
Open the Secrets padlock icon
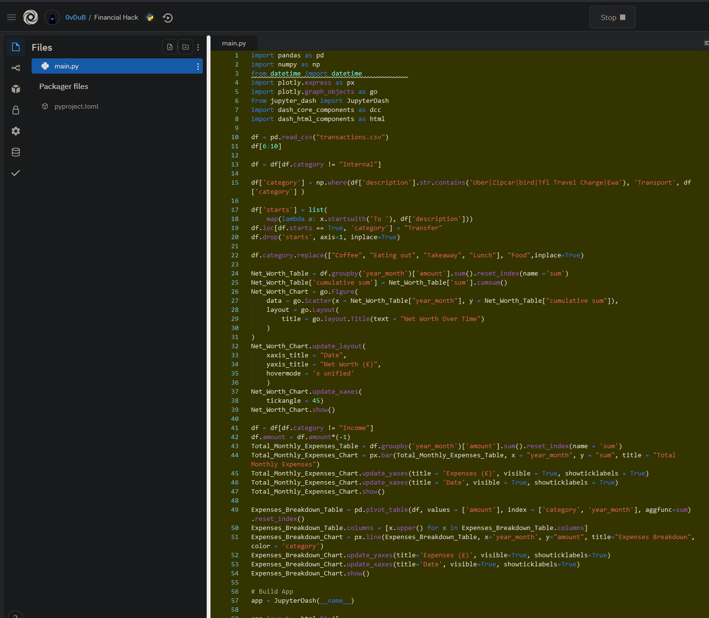pyautogui.click(x=16, y=110)
